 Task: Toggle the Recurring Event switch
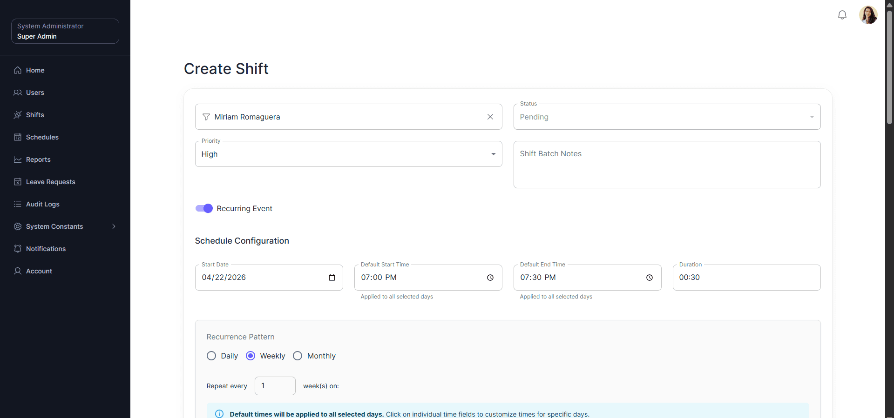pos(204,208)
